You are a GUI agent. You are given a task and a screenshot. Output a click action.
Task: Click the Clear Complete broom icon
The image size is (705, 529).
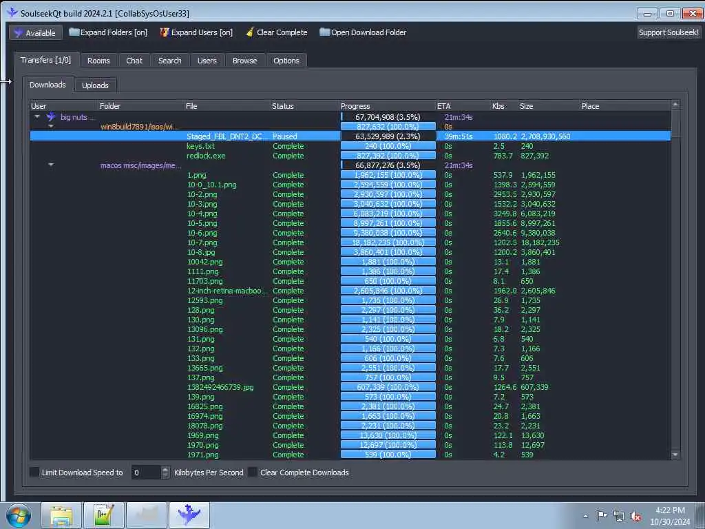[x=250, y=32]
